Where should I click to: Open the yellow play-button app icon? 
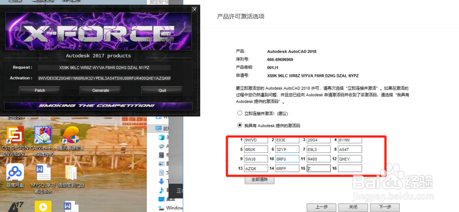[43, 207]
